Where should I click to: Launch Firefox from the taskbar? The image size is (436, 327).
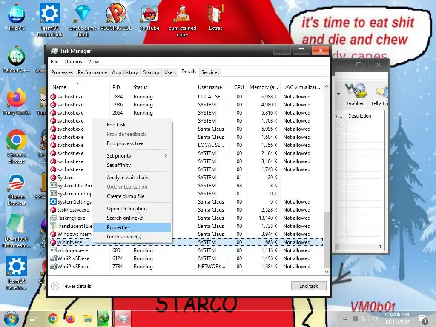70,318
